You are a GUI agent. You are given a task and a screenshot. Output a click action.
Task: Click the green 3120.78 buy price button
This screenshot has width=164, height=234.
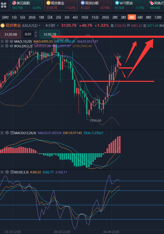(x=50, y=34)
